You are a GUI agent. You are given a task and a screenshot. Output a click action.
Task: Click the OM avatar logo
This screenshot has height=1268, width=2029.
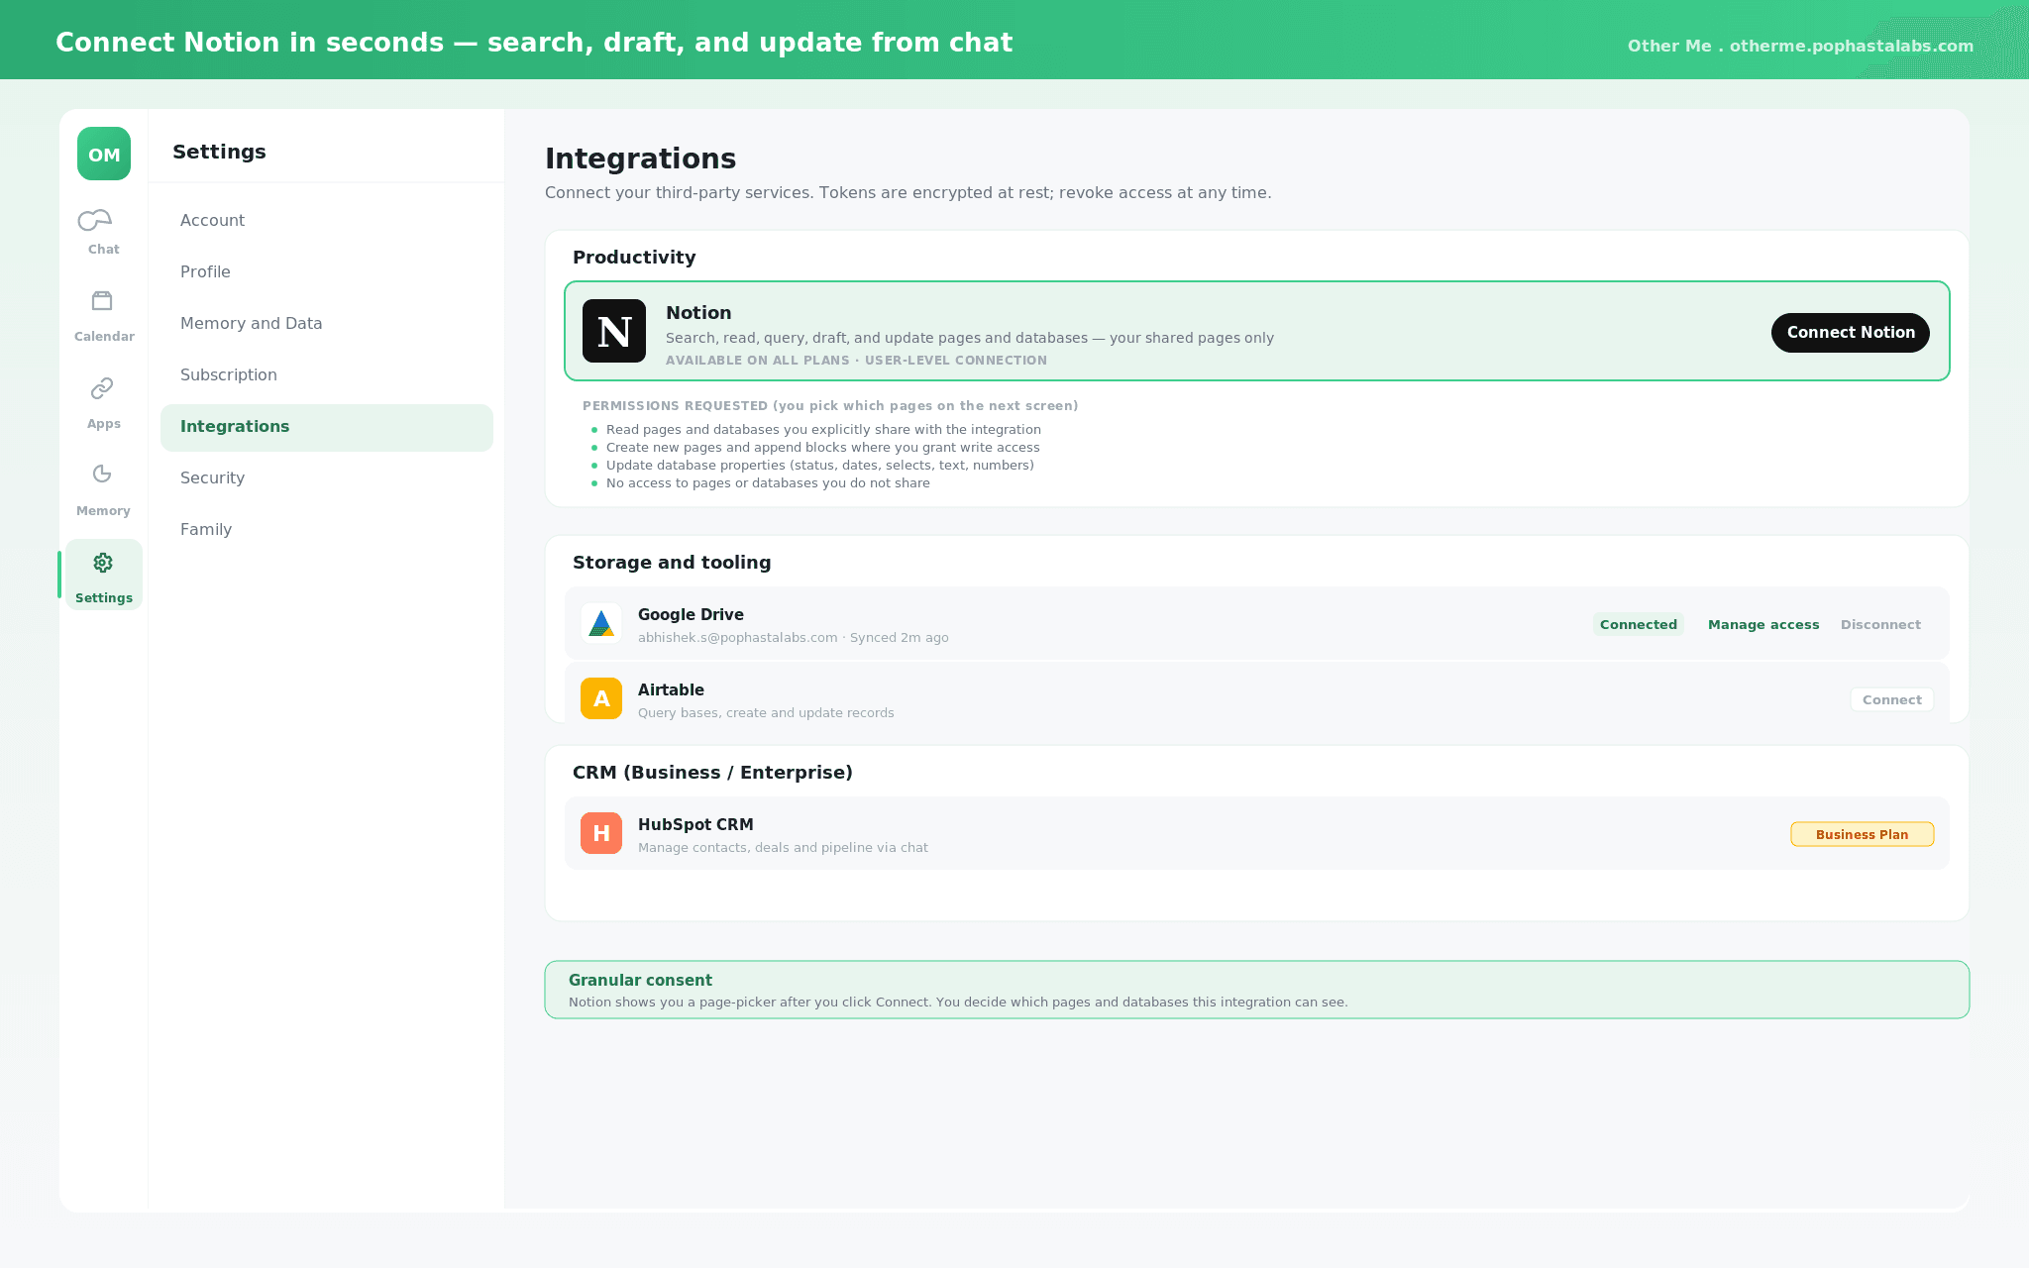point(104,154)
